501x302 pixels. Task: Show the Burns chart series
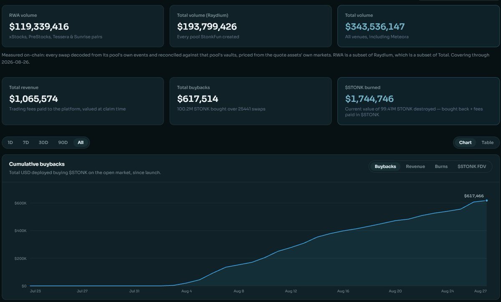click(441, 166)
